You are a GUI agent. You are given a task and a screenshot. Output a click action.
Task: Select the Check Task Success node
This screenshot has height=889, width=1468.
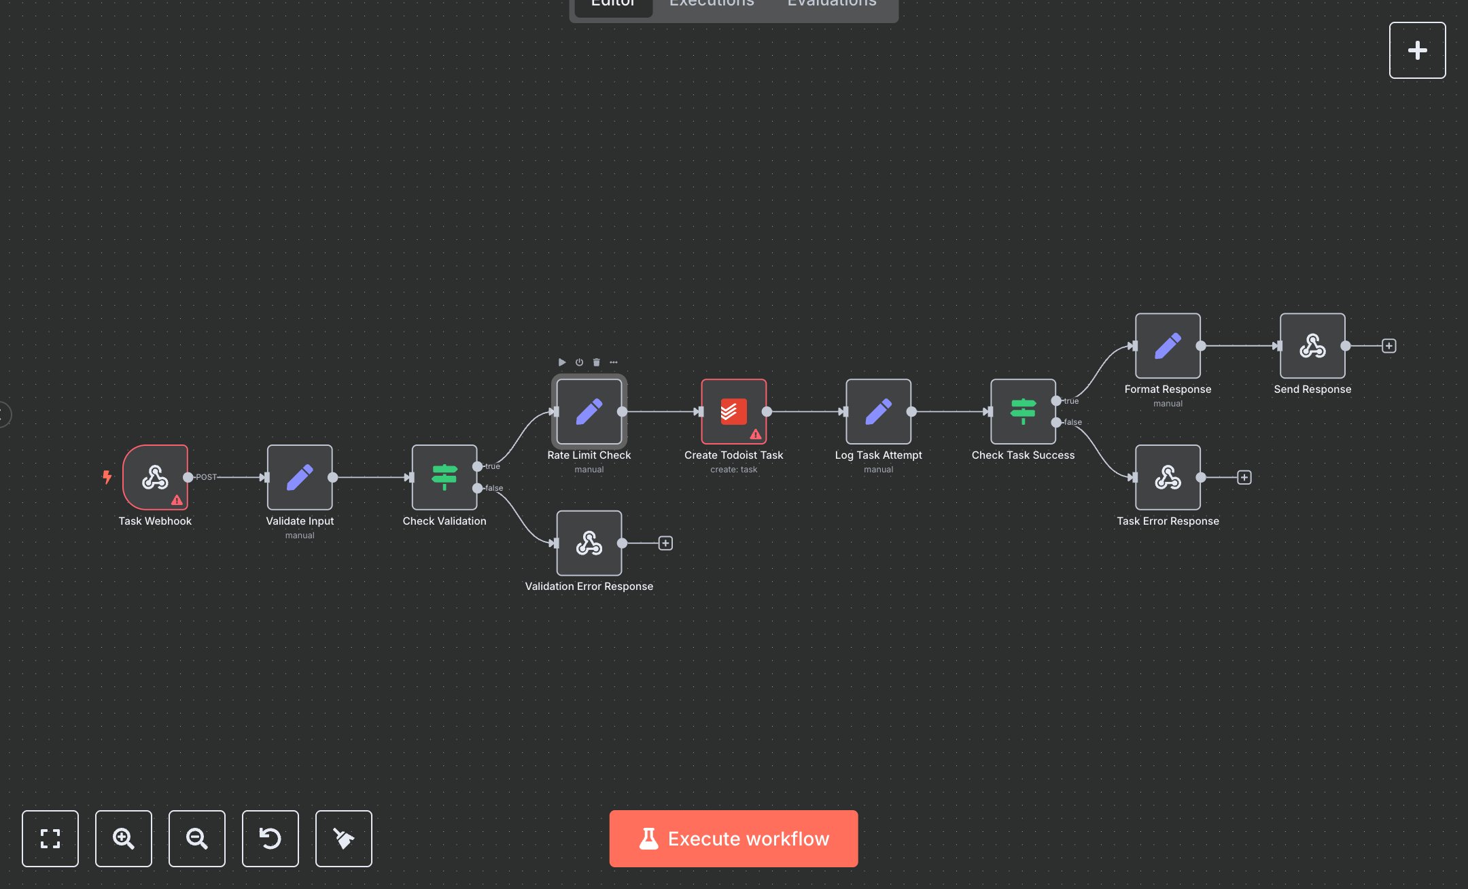(x=1023, y=411)
